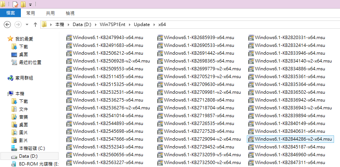The height and width of the screenshot is (167, 340).
Task: Click Update in the address breadcrumb
Action: (142, 25)
